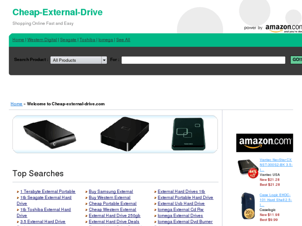
Task: Open the Iomega category link
Action: pyautogui.click(x=106, y=40)
